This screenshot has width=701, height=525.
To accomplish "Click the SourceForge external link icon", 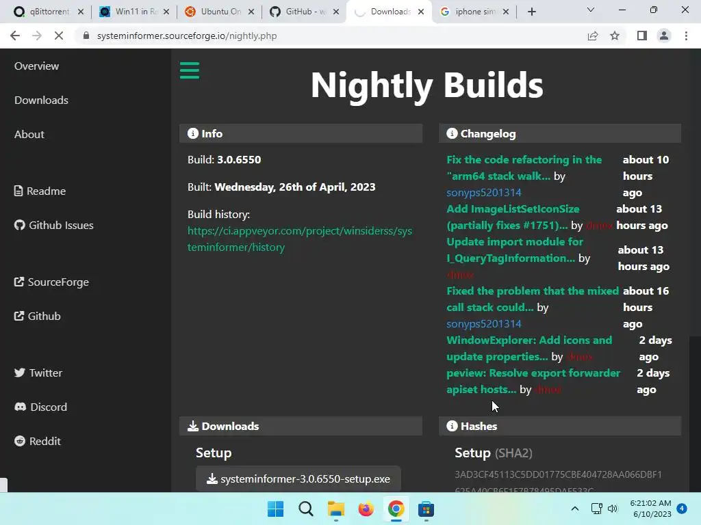I will (18, 282).
